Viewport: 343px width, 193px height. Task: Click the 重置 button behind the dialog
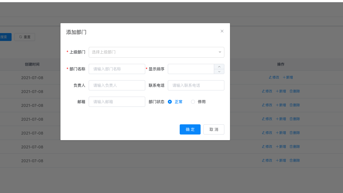[x=25, y=37]
